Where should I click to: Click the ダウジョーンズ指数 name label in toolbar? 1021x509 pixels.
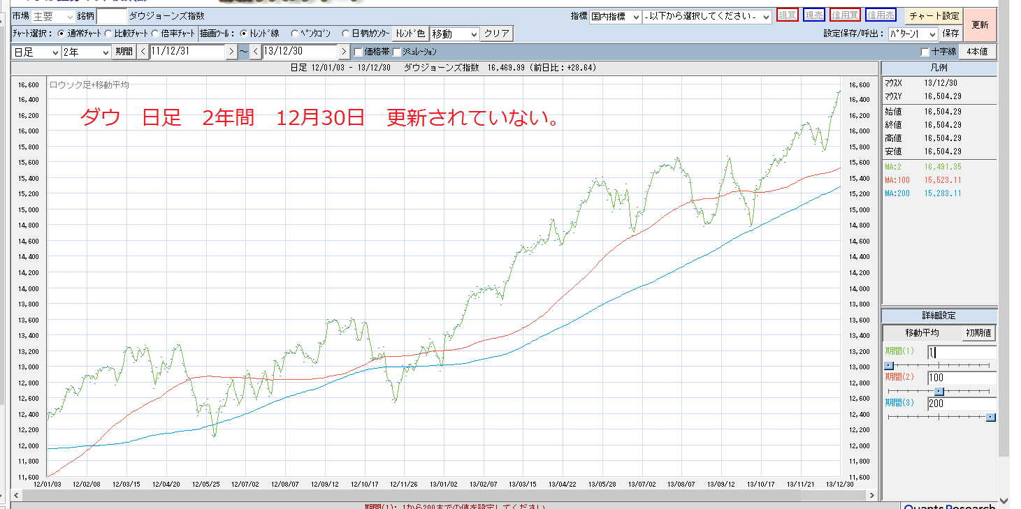point(167,15)
